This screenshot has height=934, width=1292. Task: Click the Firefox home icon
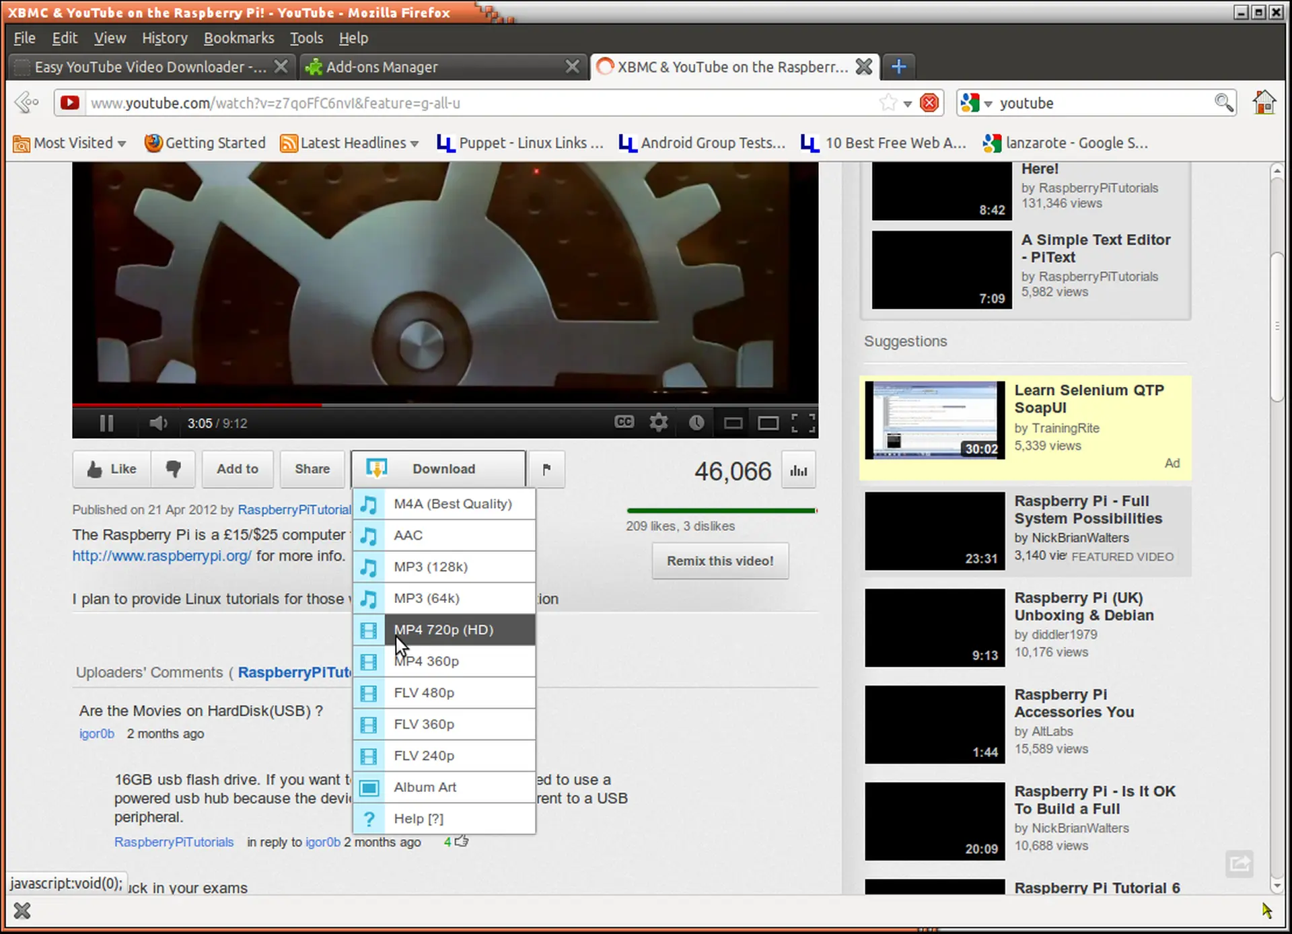pos(1264,102)
